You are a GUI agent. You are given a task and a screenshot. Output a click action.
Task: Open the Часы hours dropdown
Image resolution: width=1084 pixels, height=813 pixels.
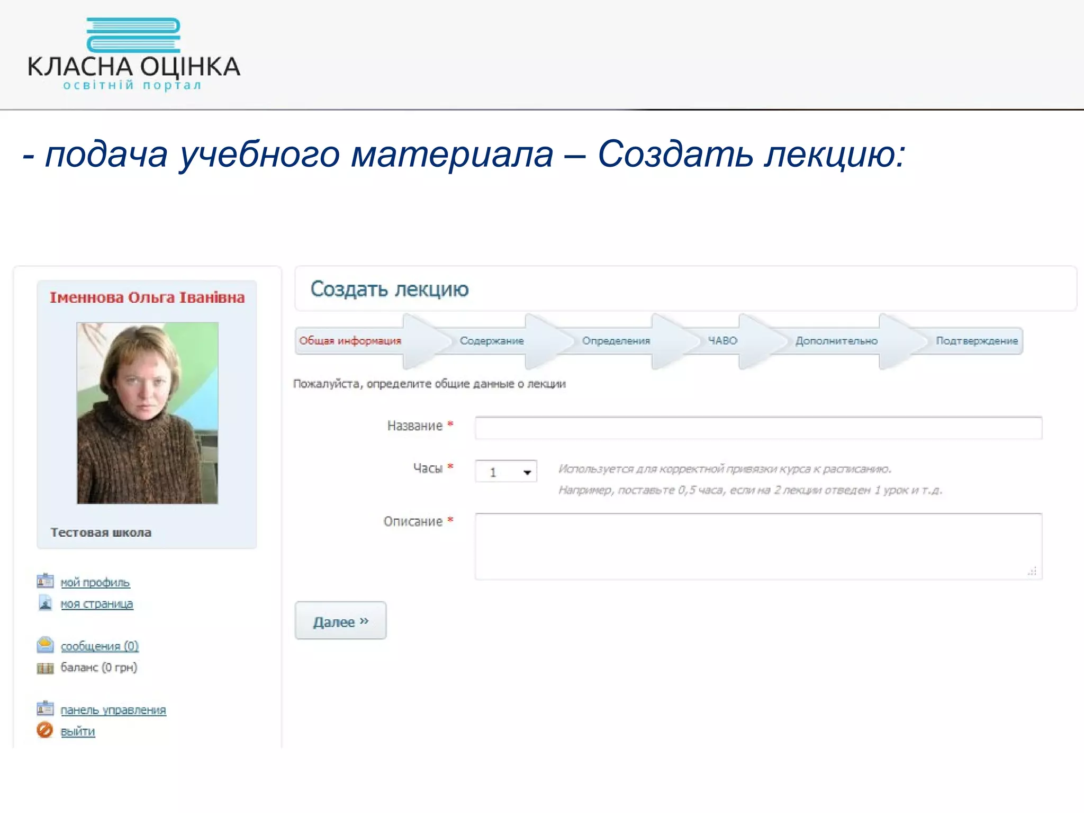[x=506, y=471]
